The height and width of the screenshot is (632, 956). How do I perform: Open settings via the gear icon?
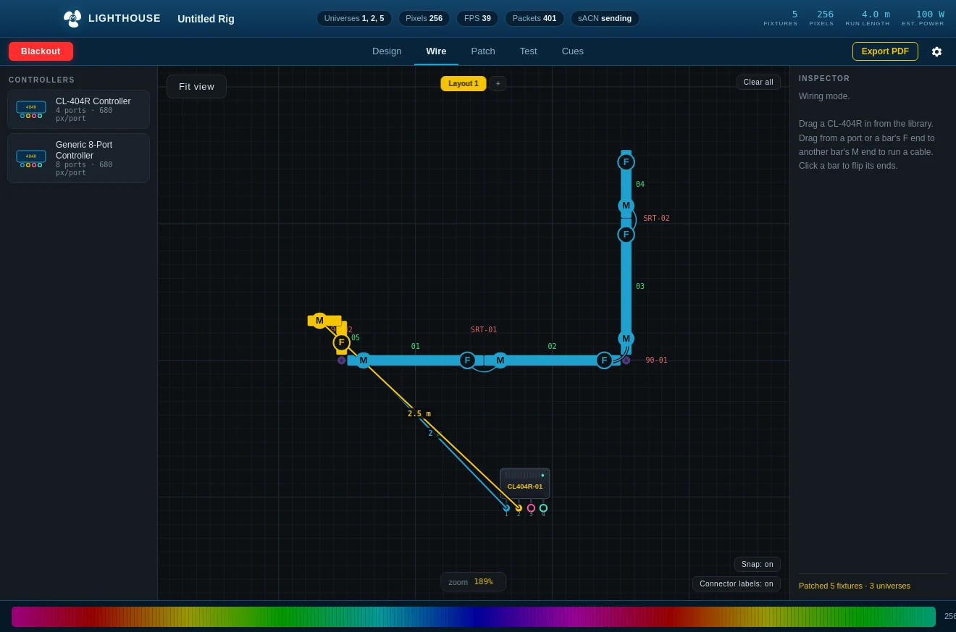[x=936, y=51]
